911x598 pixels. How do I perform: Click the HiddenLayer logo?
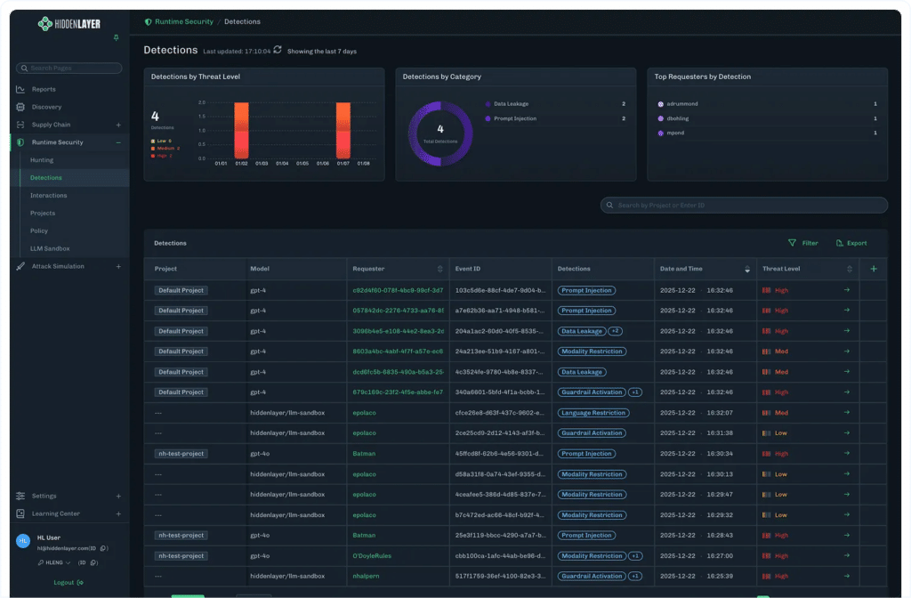[69, 24]
